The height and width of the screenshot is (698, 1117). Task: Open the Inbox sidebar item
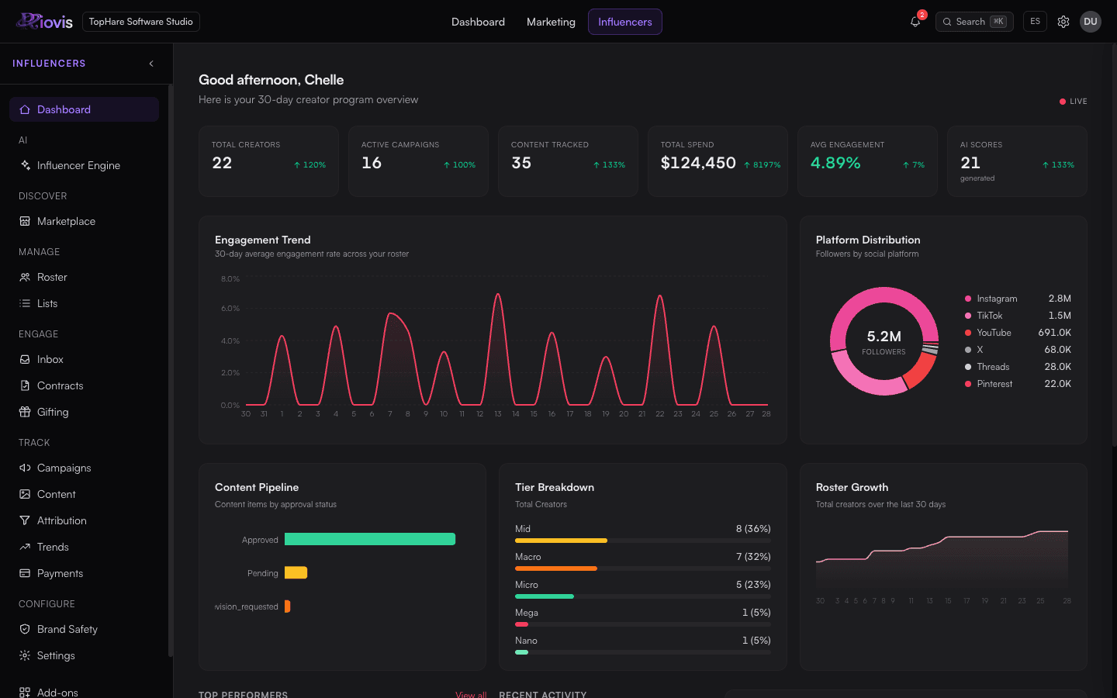pos(84,359)
